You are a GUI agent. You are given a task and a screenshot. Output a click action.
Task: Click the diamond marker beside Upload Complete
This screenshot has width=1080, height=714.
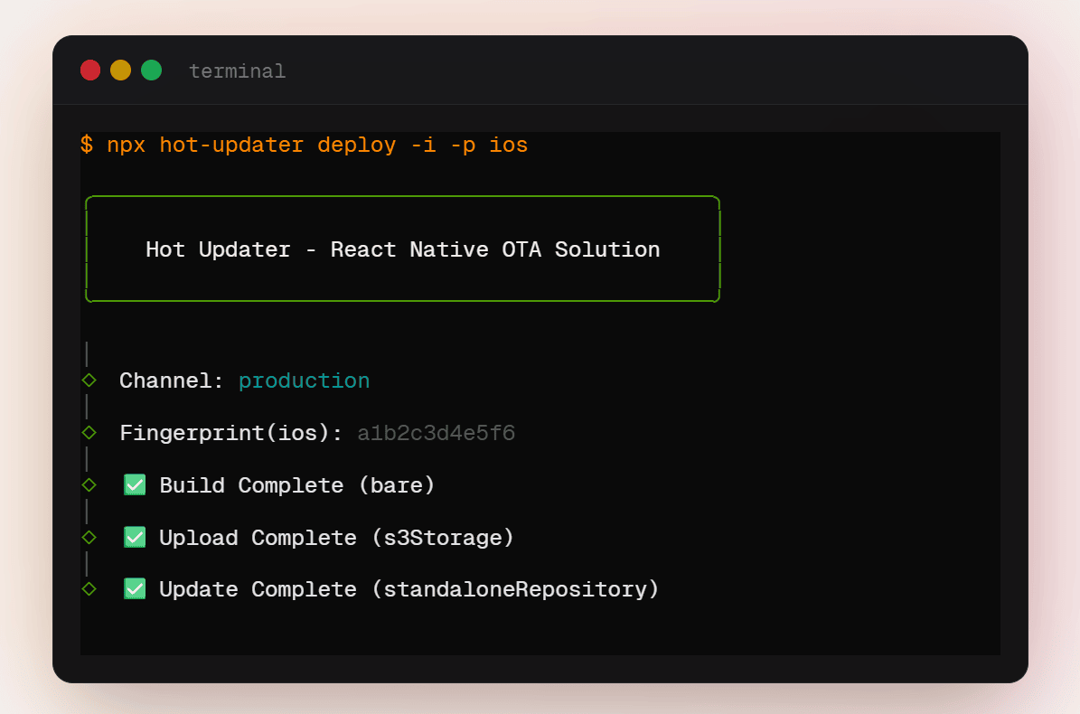[89, 537]
